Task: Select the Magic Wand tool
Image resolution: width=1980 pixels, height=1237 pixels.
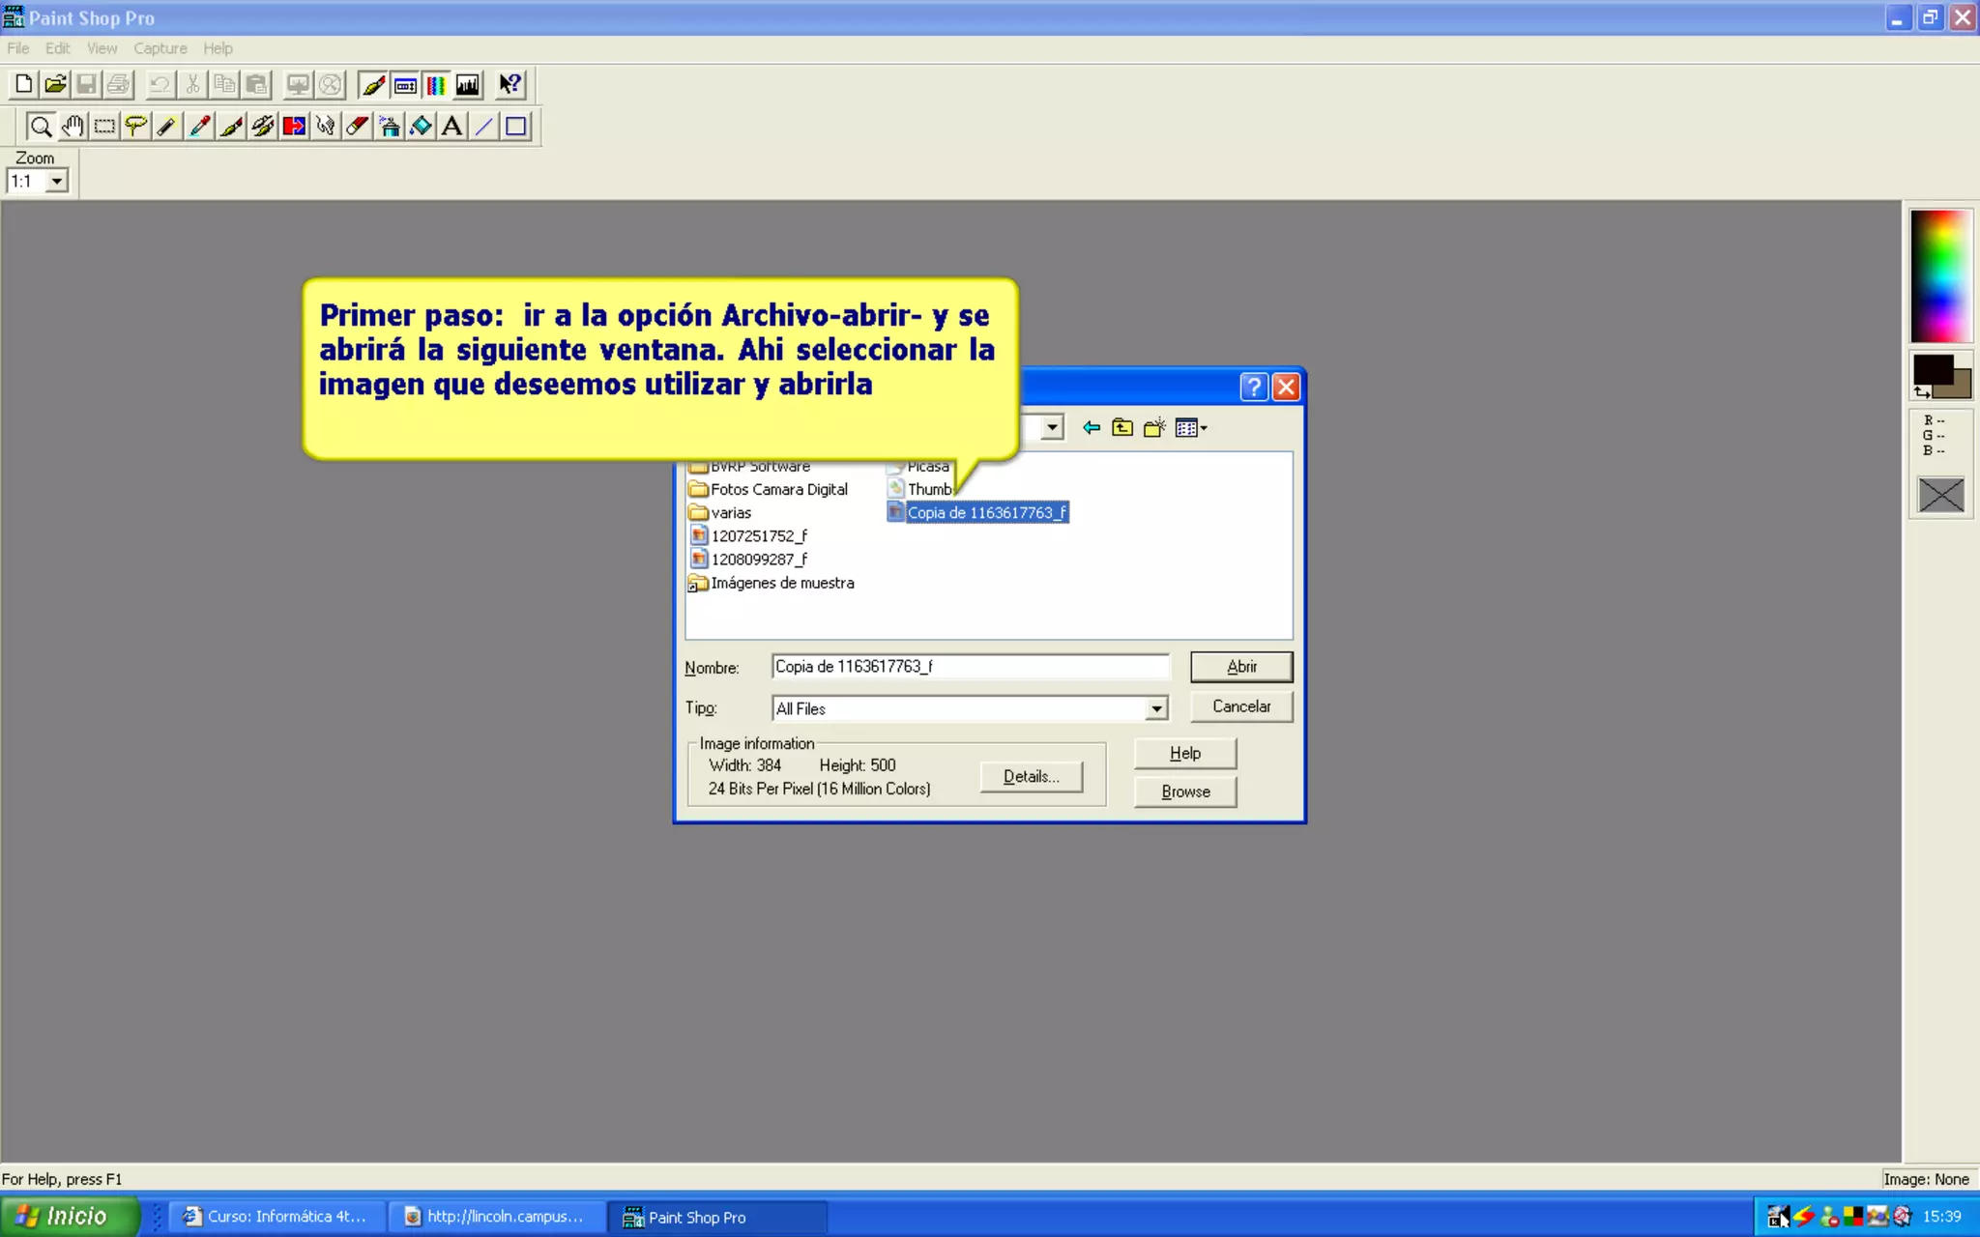Action: pyautogui.click(x=167, y=127)
